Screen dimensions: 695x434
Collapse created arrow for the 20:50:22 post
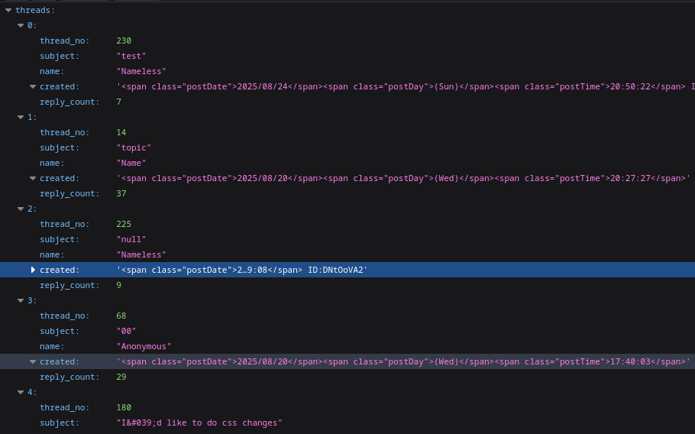pos(33,86)
